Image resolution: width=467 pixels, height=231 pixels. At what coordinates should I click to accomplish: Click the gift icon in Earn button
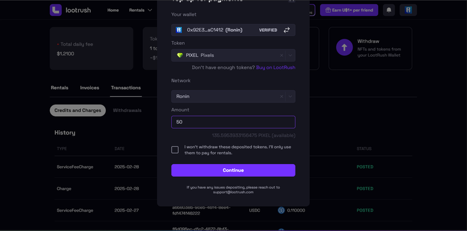(x=328, y=10)
